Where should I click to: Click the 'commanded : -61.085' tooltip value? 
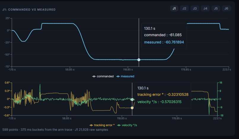[163, 35]
